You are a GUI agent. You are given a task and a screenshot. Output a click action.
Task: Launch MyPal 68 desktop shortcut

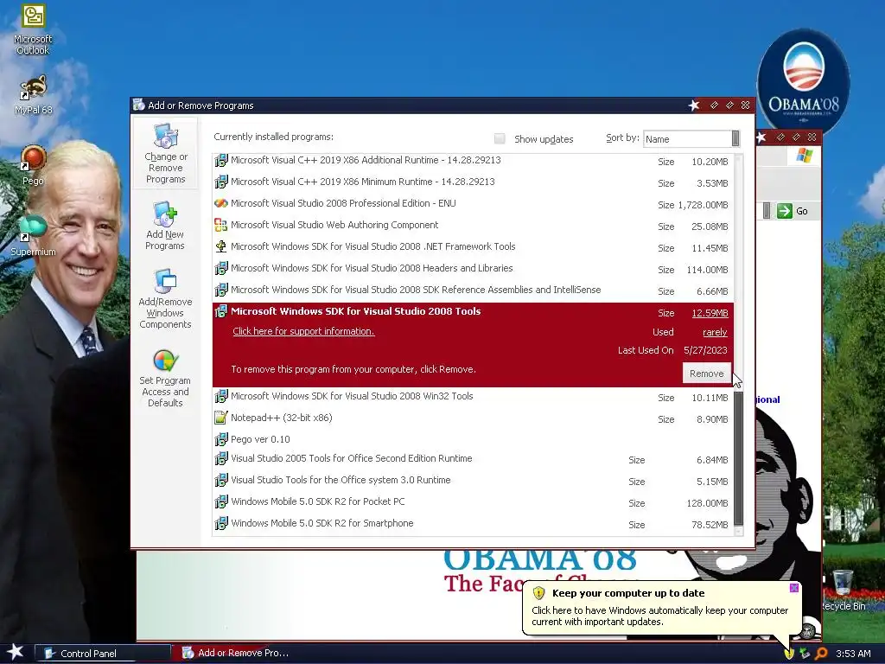click(x=33, y=95)
